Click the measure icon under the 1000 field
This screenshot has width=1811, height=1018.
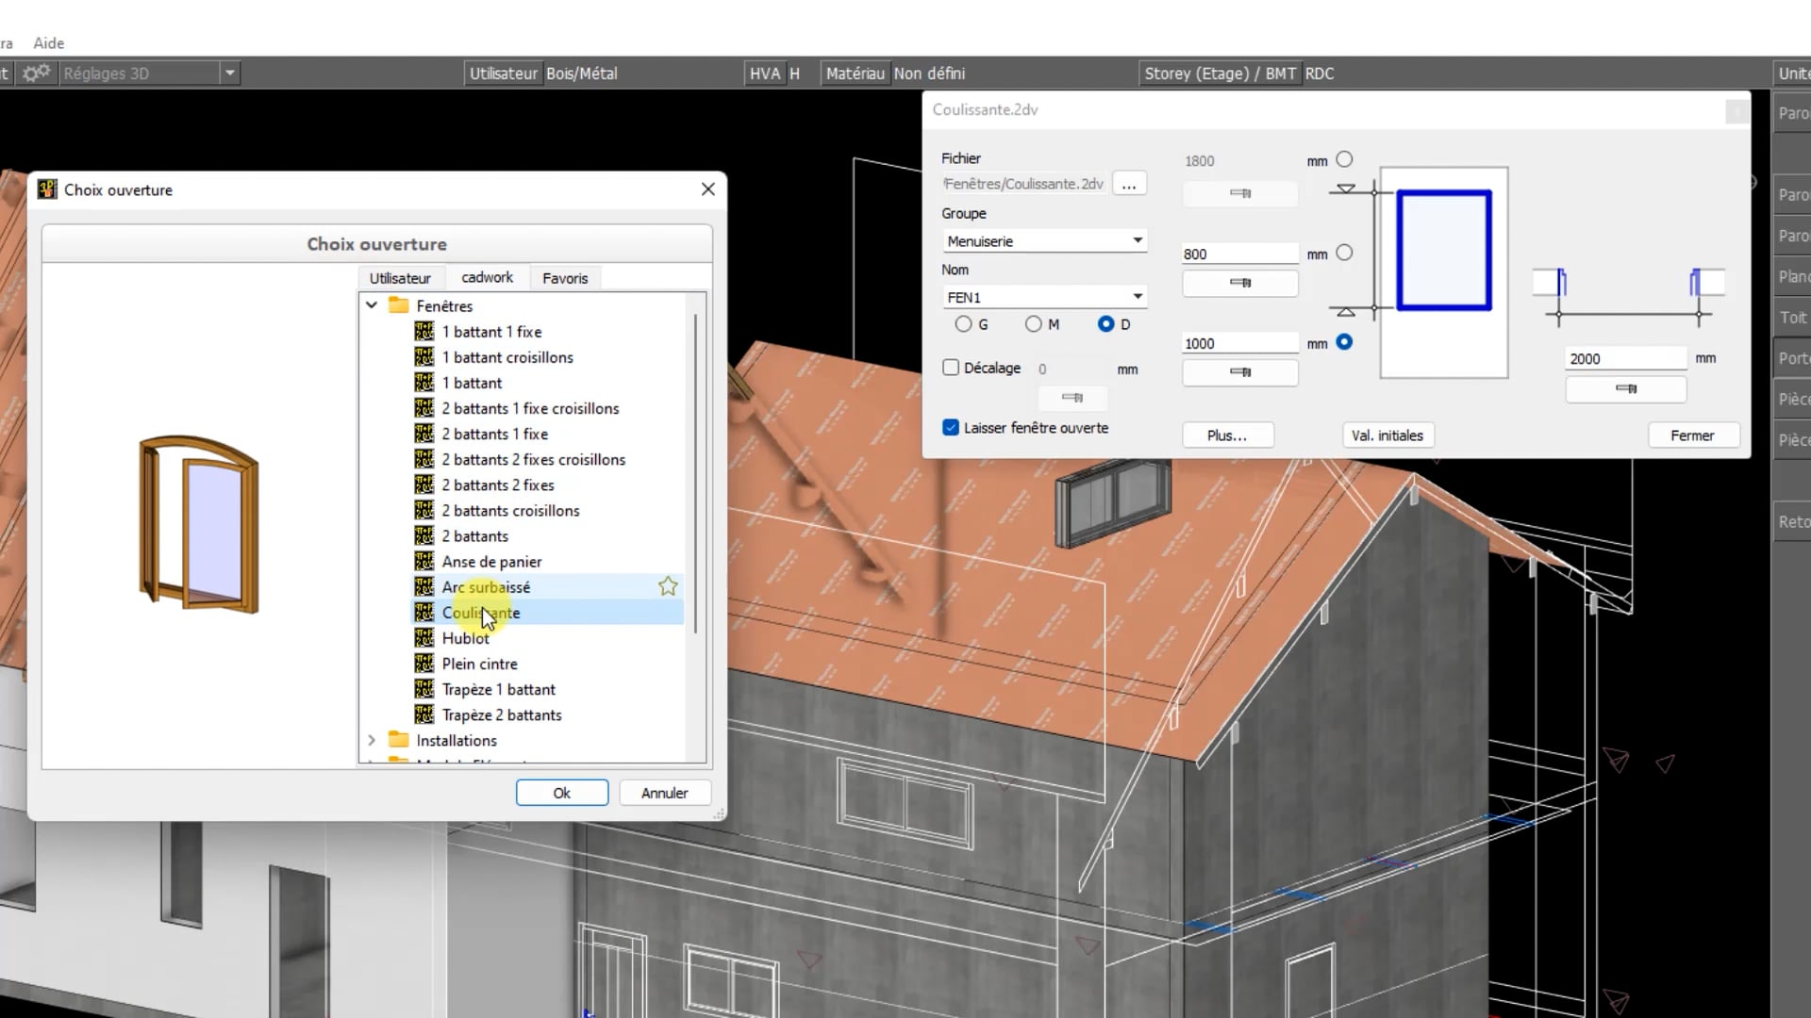(1240, 372)
